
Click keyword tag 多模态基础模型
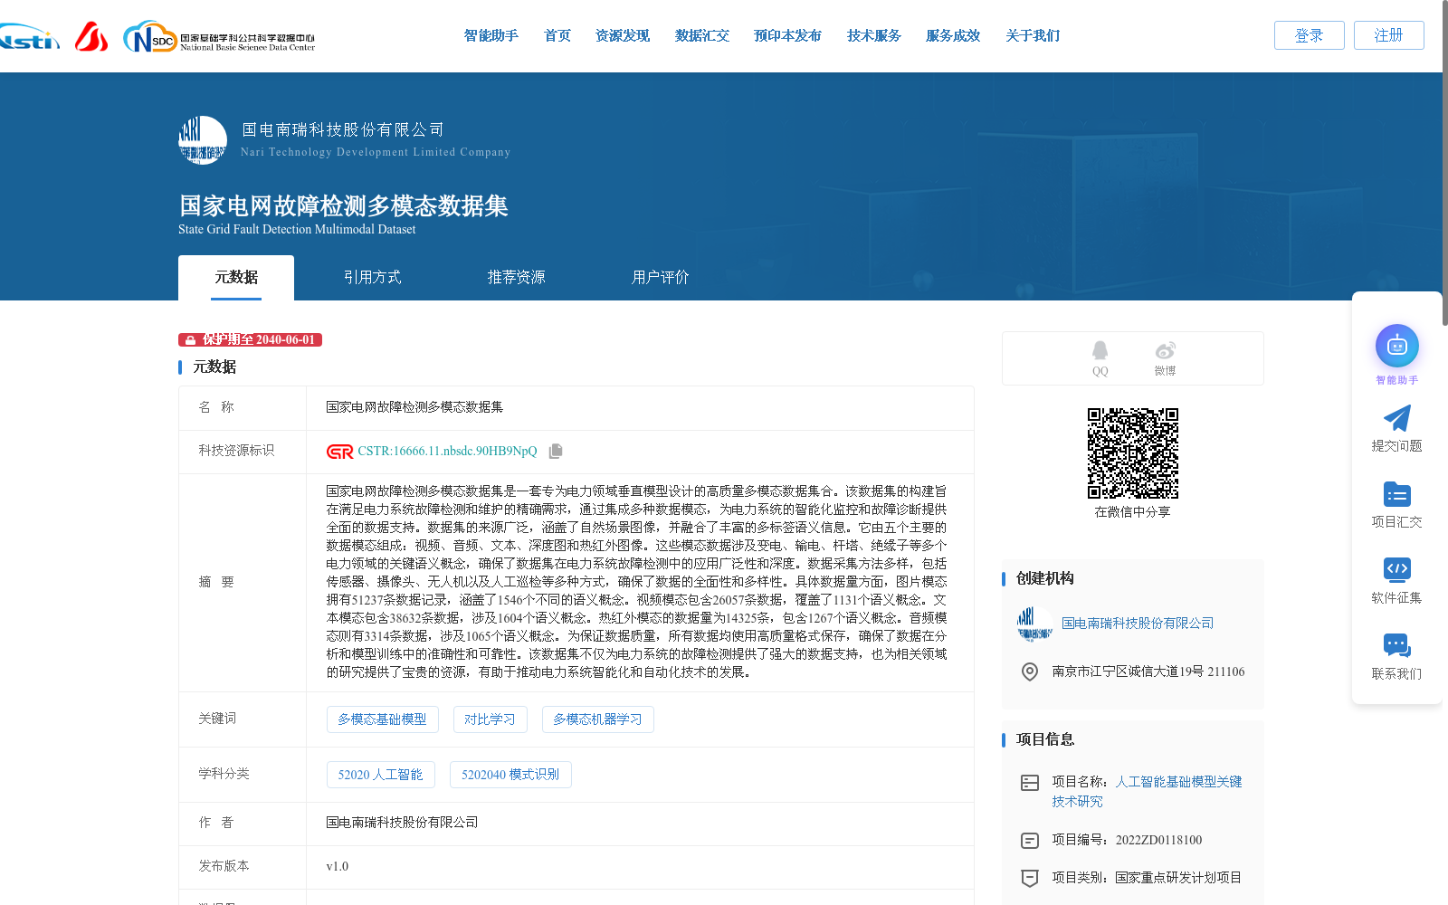[382, 719]
